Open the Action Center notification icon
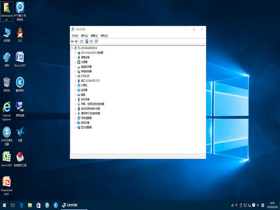The height and width of the screenshot is (210, 280). click(254, 205)
